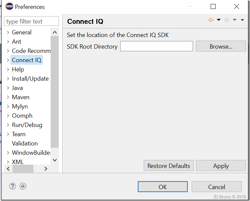The width and height of the screenshot is (250, 201).
Task: Expand the Java tree node
Action: (x=8, y=88)
